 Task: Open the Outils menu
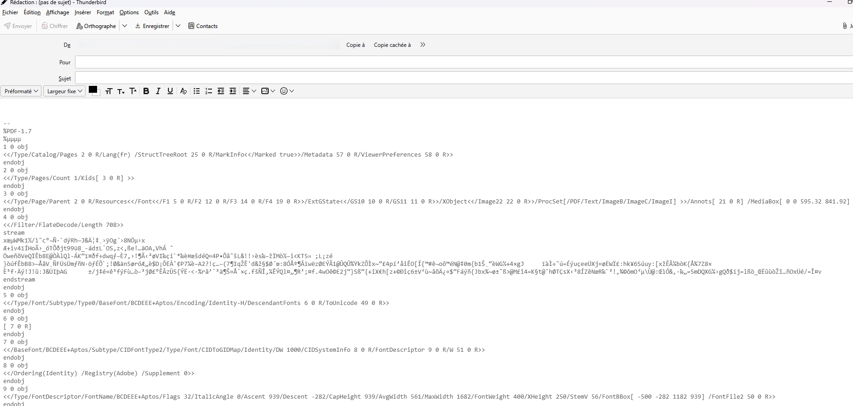point(151,12)
